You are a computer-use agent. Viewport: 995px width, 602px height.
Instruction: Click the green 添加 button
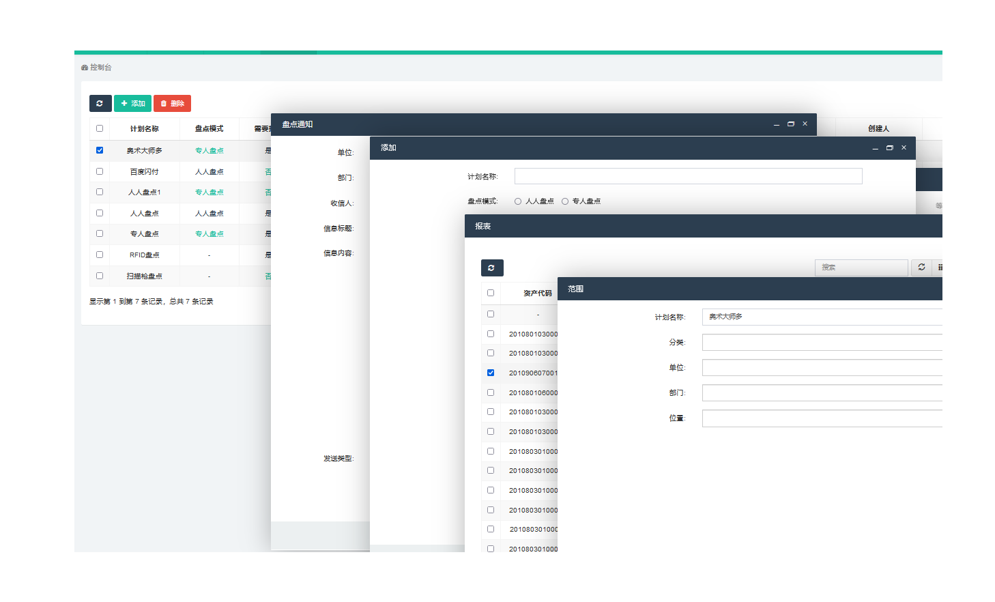[x=132, y=103]
